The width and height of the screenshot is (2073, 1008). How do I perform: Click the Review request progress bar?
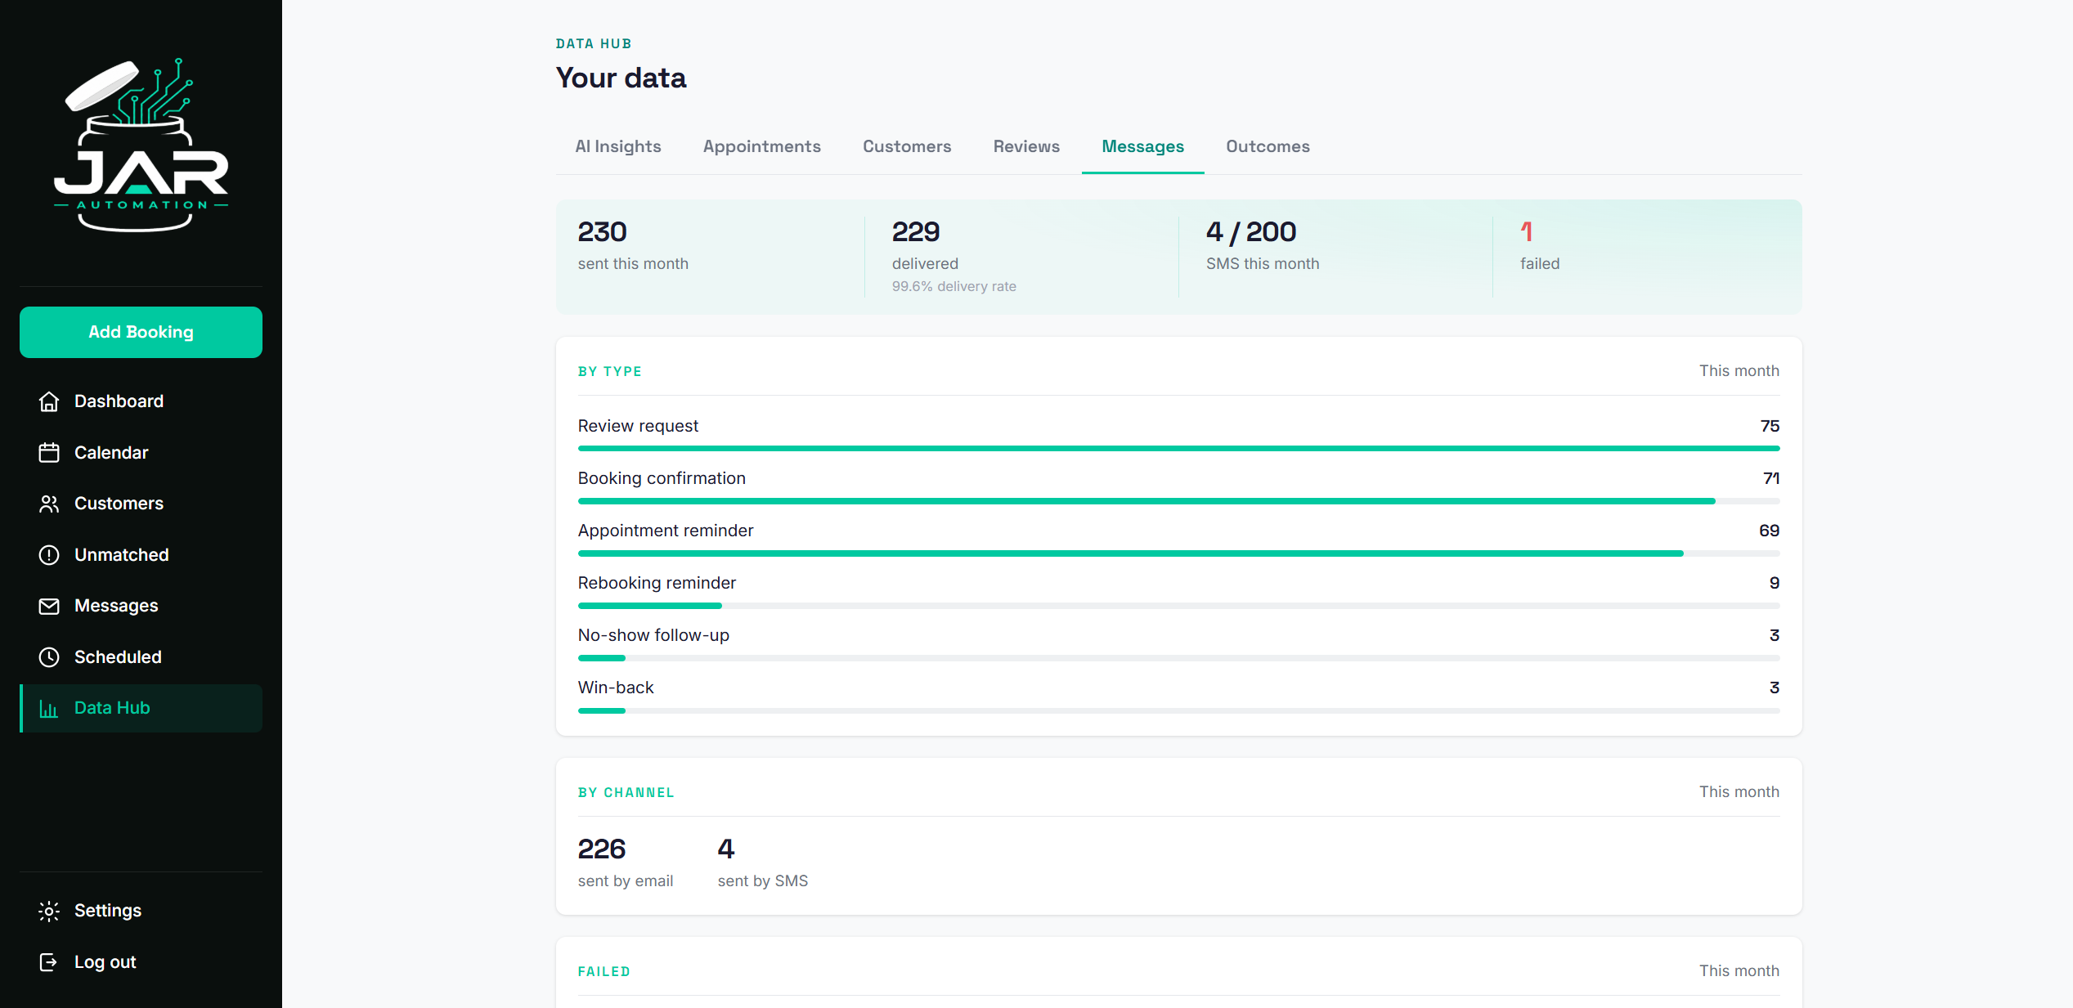pos(1178,449)
